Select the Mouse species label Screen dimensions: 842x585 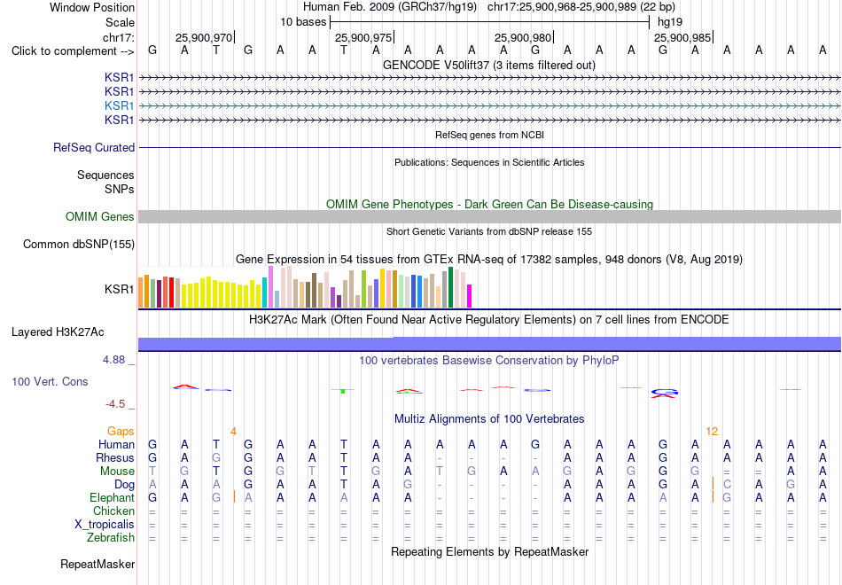click(x=118, y=472)
